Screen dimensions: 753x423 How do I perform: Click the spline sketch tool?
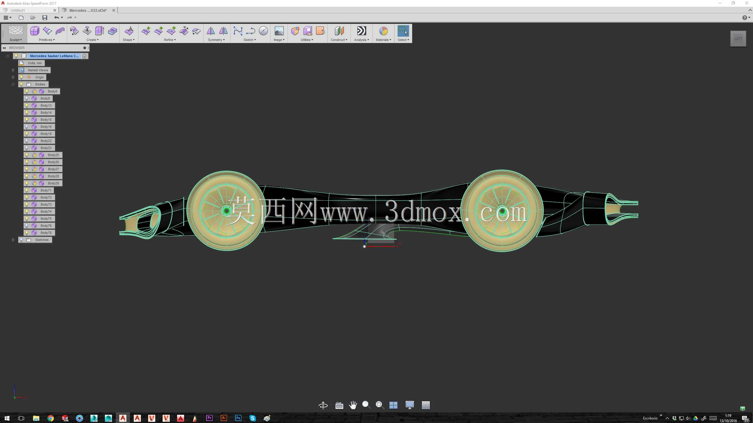[x=238, y=31]
